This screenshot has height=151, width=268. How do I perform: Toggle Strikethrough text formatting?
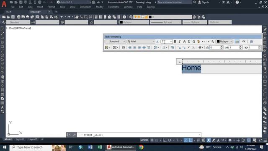184,42
